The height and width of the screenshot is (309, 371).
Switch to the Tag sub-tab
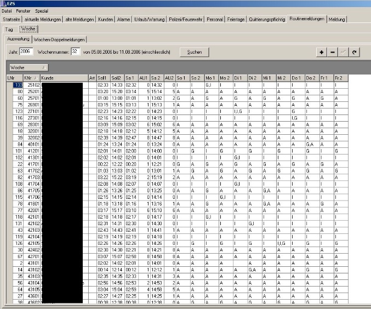pyautogui.click(x=9, y=30)
